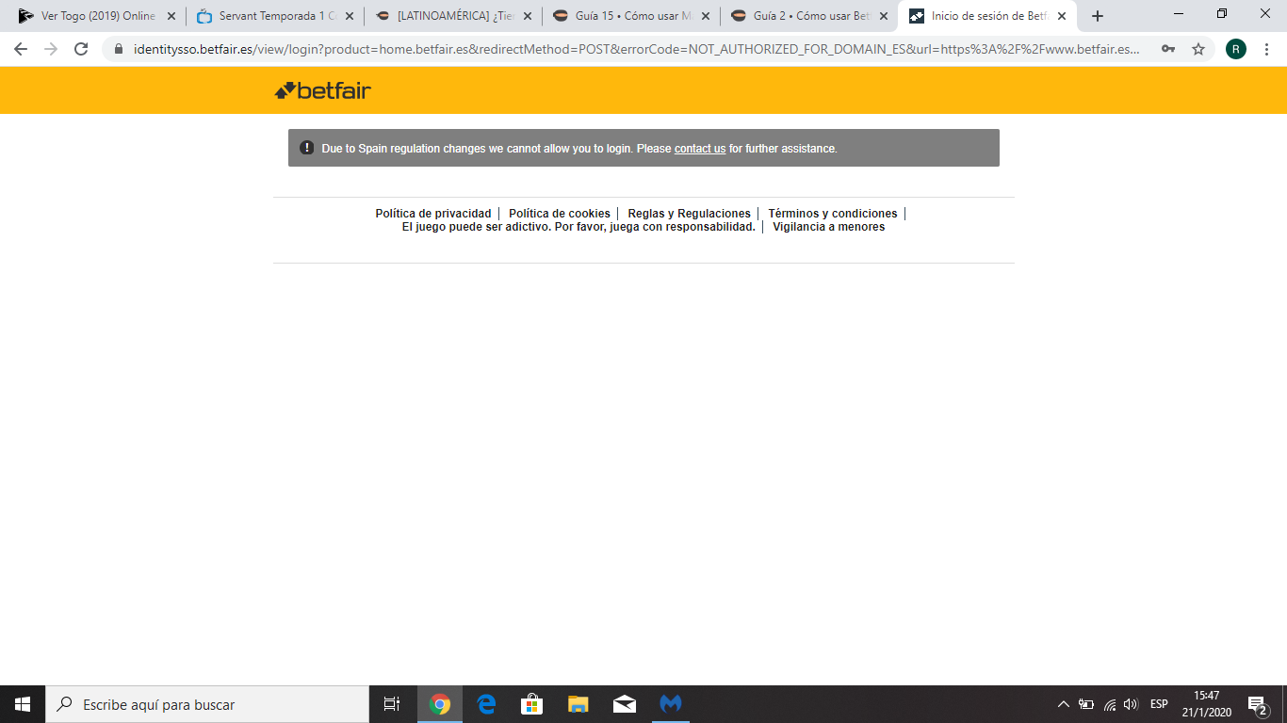Image resolution: width=1287 pixels, height=723 pixels.
Task: Open the 'Política de cookies' link
Action: click(560, 214)
